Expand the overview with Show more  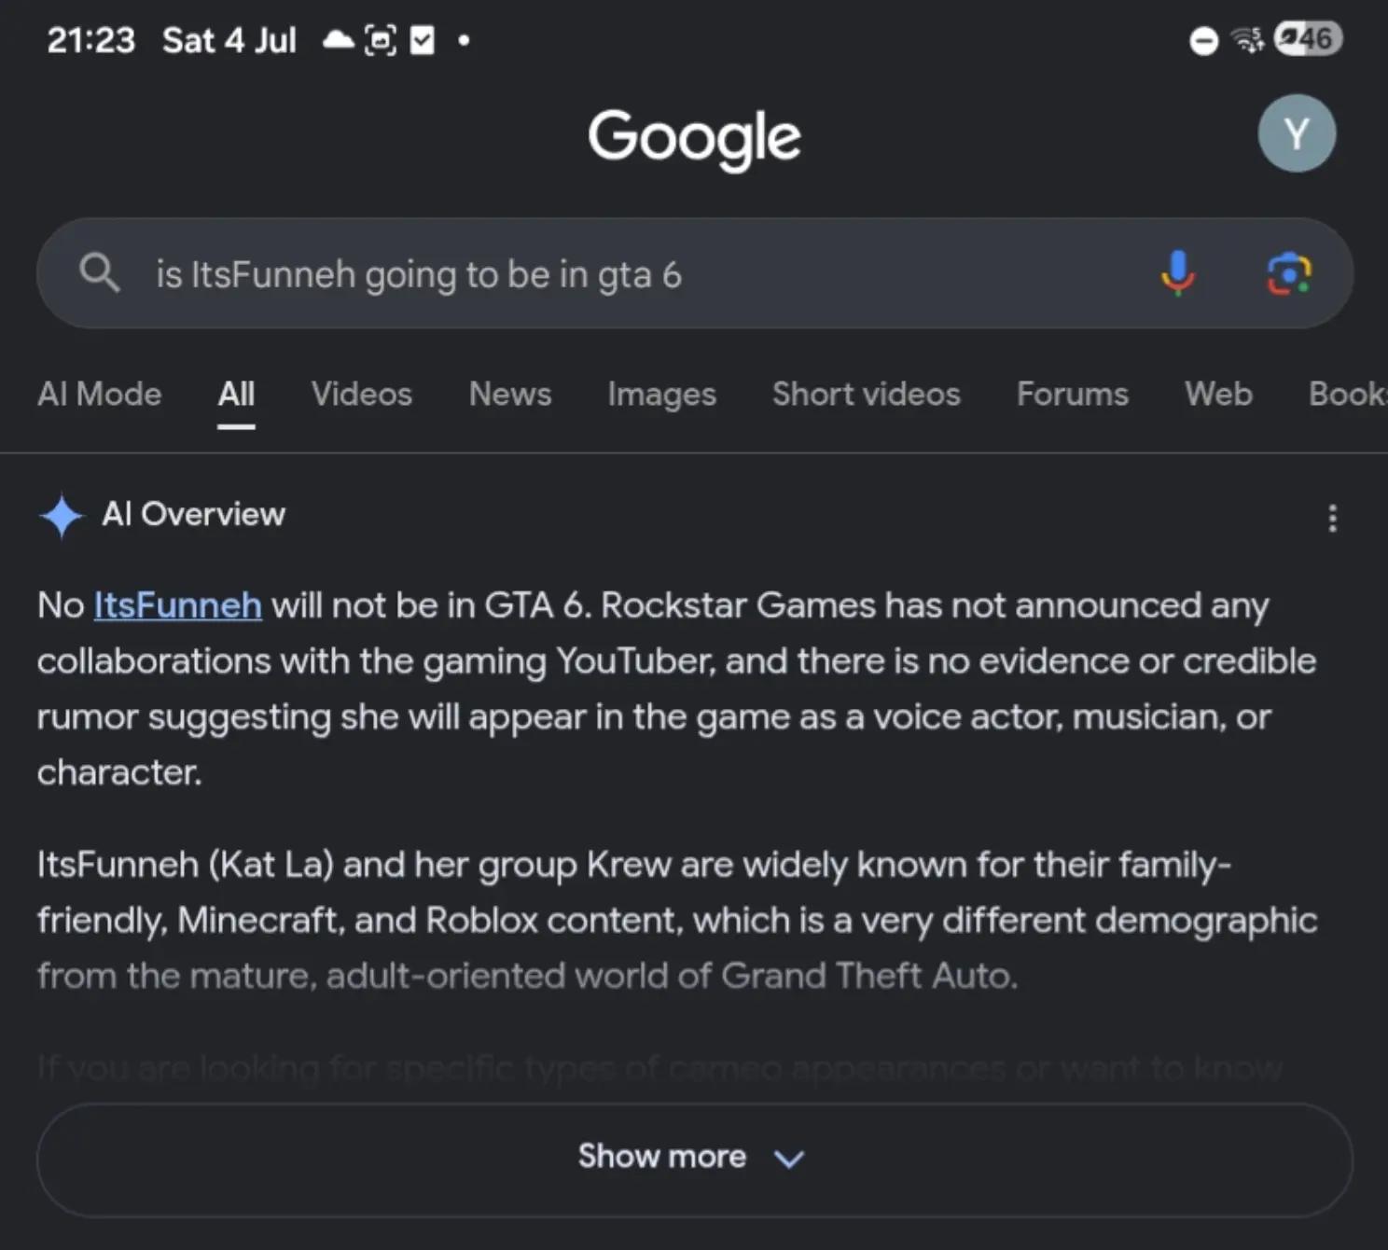pyautogui.click(x=694, y=1160)
